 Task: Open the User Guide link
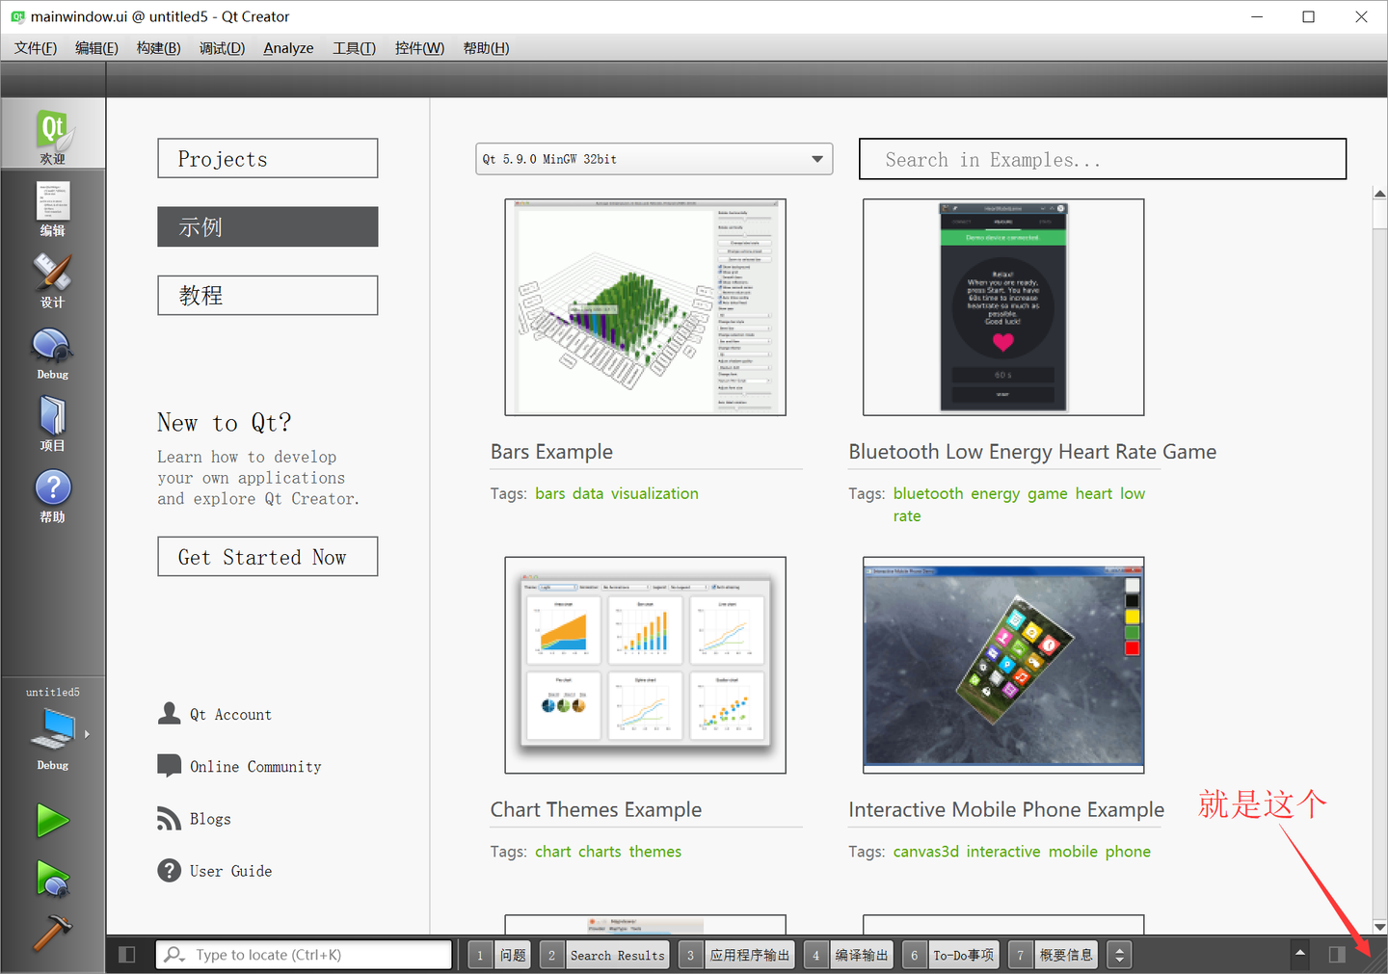230,871
